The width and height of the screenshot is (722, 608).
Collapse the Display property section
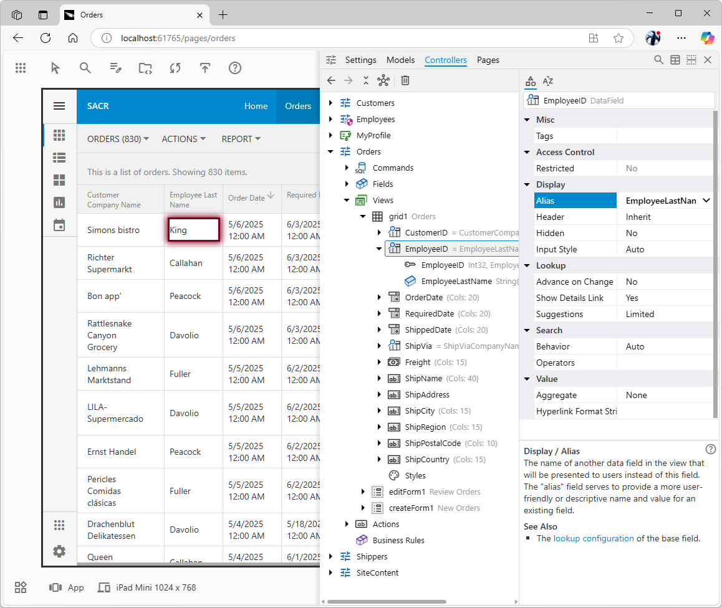pos(527,184)
